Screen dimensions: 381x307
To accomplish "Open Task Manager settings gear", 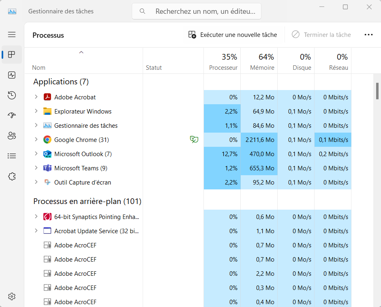I will [12, 296].
